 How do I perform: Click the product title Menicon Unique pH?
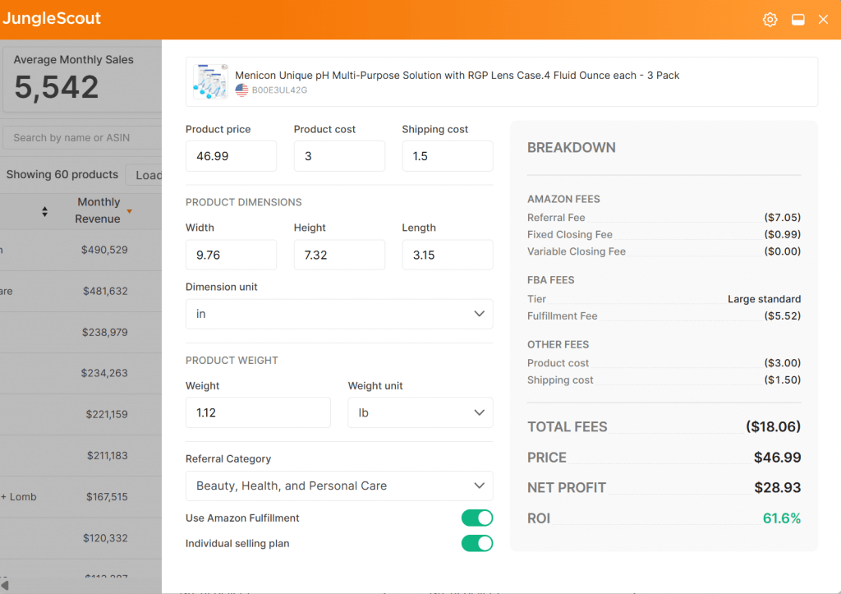click(457, 75)
